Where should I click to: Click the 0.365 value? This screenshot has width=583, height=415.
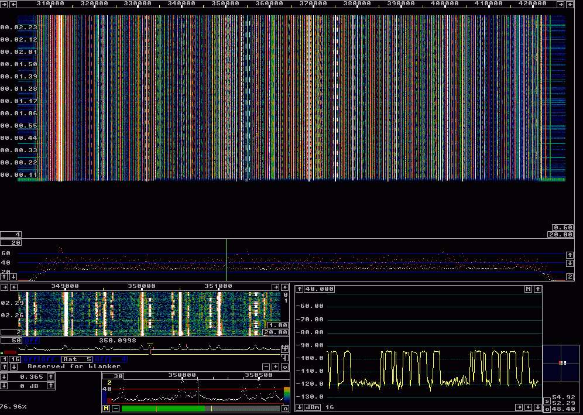[x=32, y=377]
